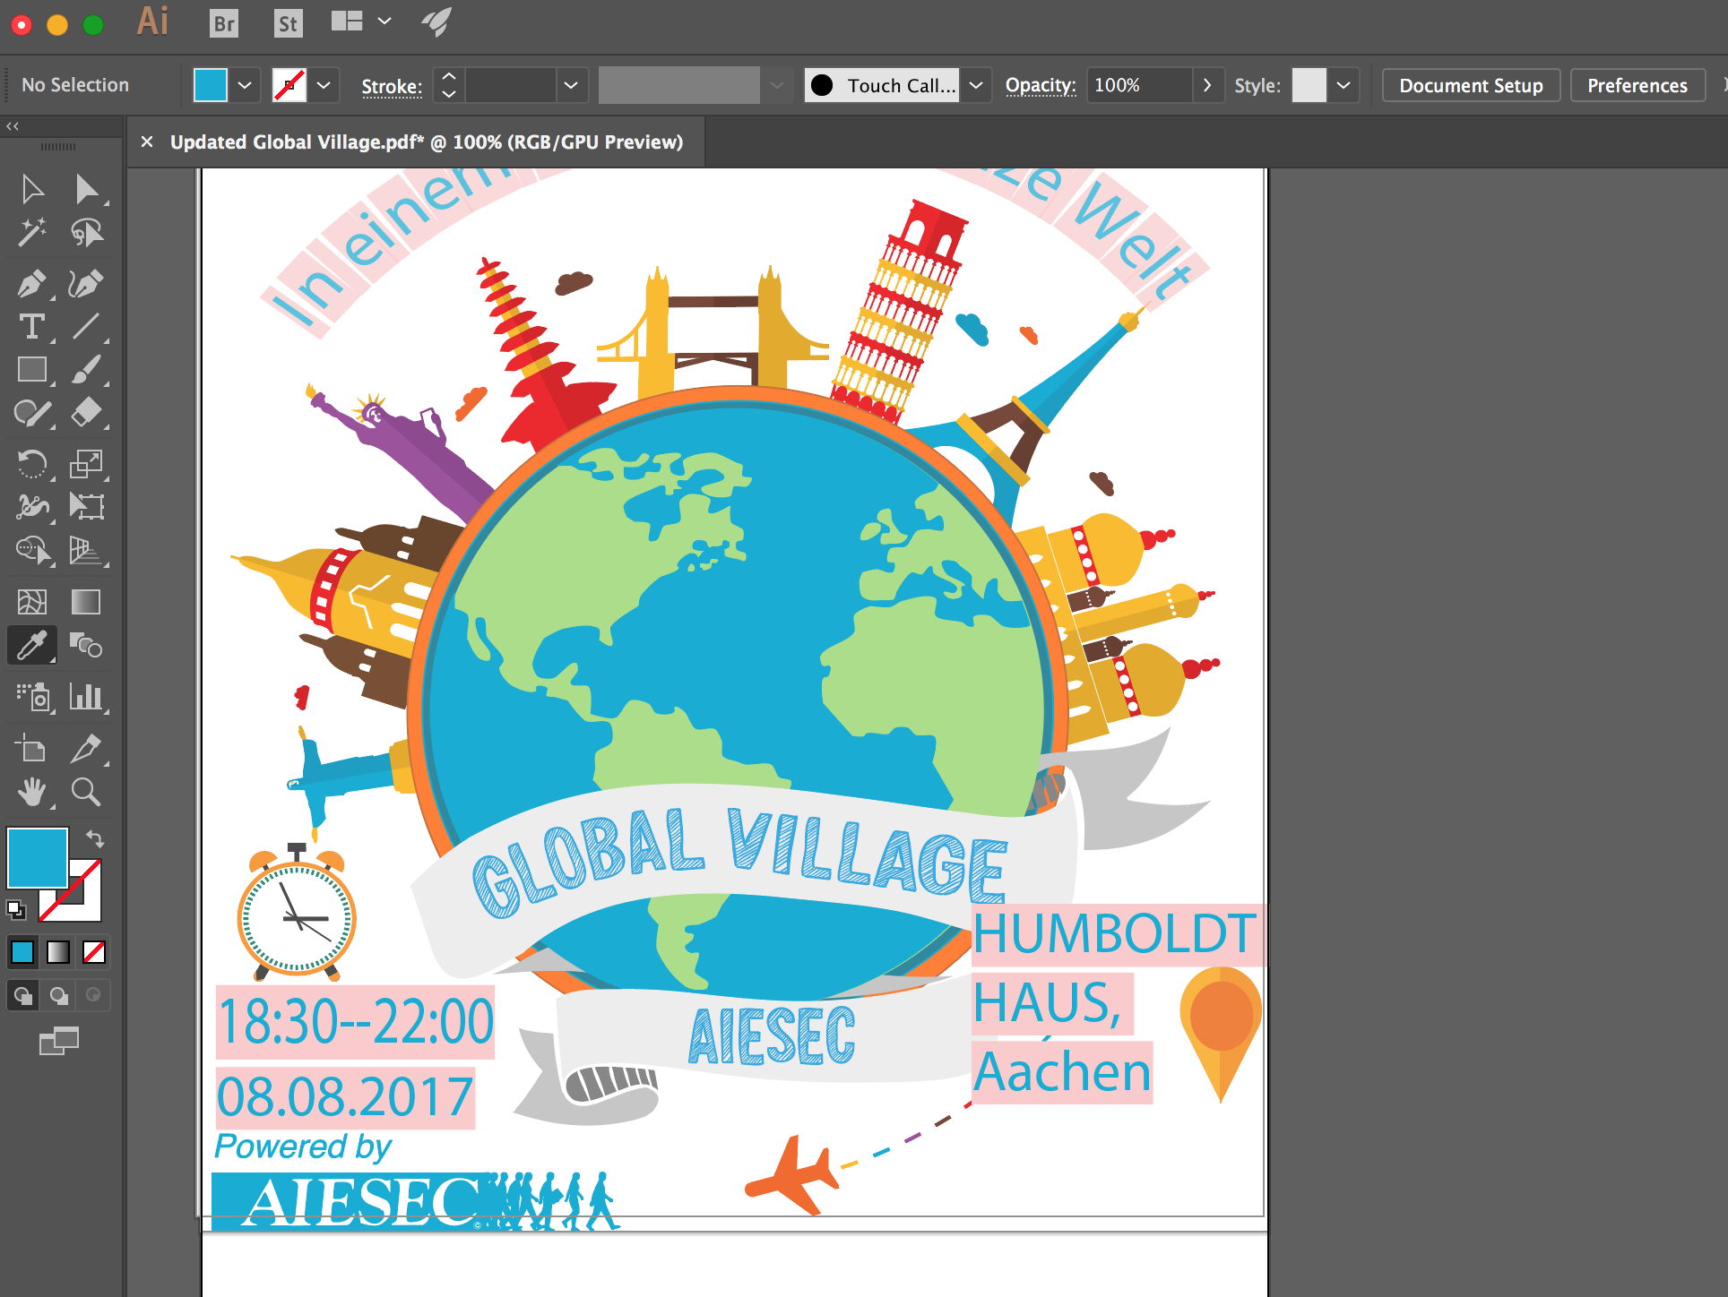Select the Eraser tool
Image resolution: width=1728 pixels, height=1297 pixels.
[86, 413]
